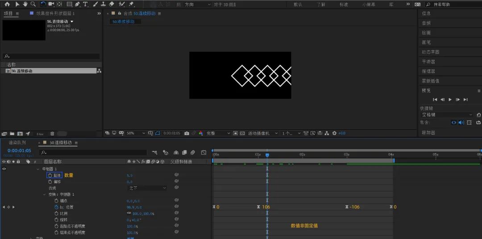Toggle the frame blending icon in timeline
This screenshot has width=482, height=239.
[184, 152]
